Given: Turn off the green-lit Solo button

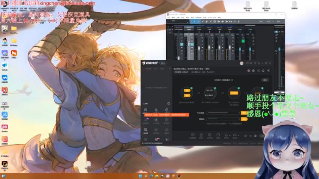Looking at the screenshot, I should (243, 41).
